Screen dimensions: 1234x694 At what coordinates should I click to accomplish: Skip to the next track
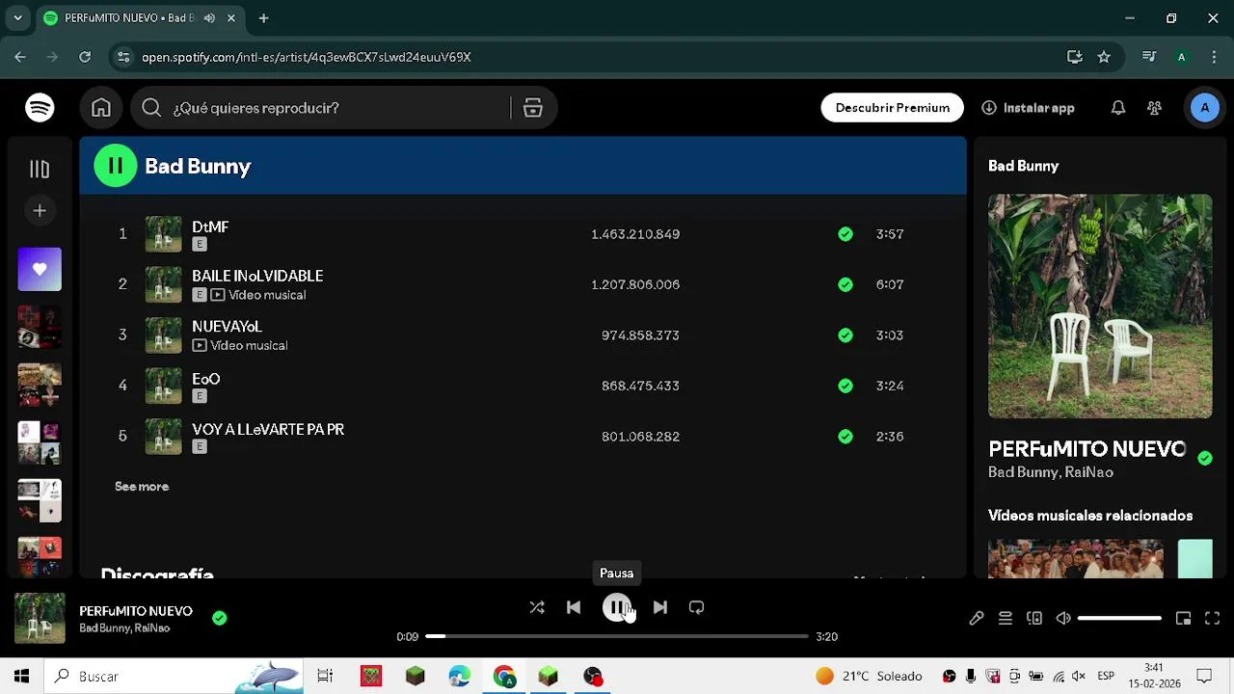tap(660, 607)
